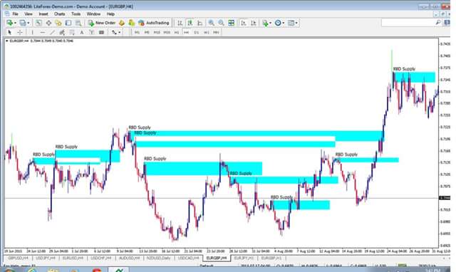Image resolution: width=456 pixels, height=272 pixels.
Task: Select the Crosshair tool
Action: [20, 32]
